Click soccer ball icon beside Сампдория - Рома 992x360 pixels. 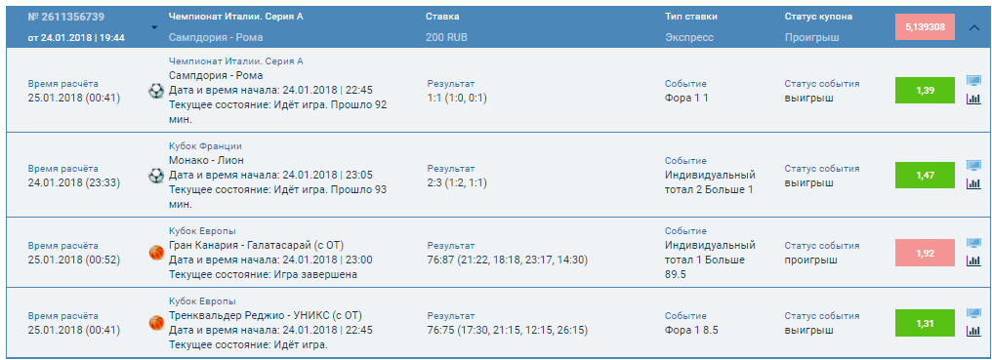(155, 91)
